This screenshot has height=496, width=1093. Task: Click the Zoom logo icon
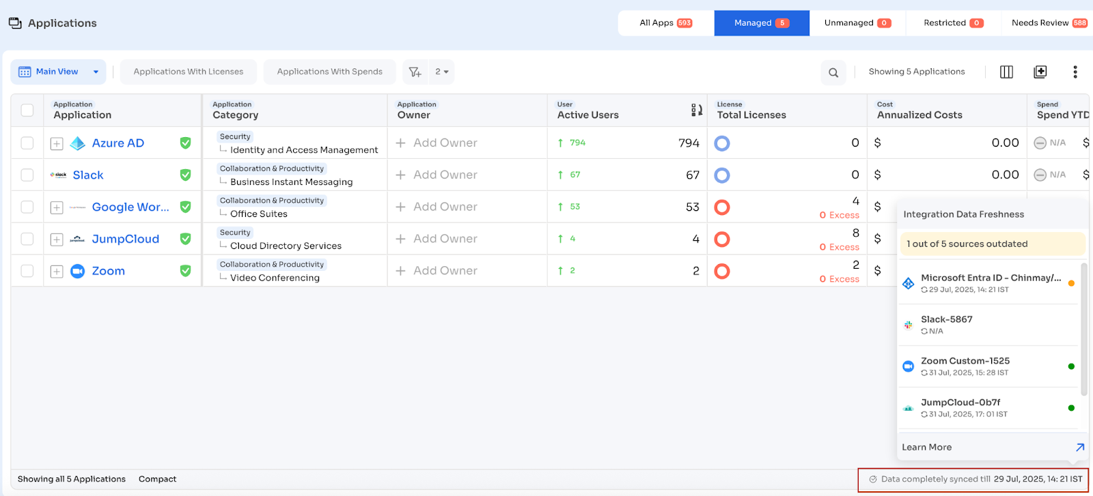[x=78, y=271]
